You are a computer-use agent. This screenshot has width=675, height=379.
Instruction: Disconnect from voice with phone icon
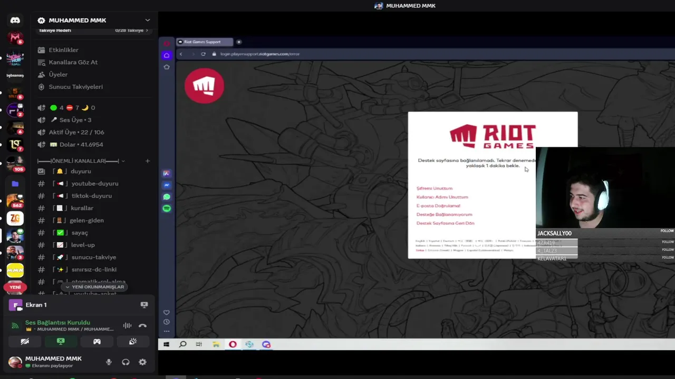tap(142, 326)
